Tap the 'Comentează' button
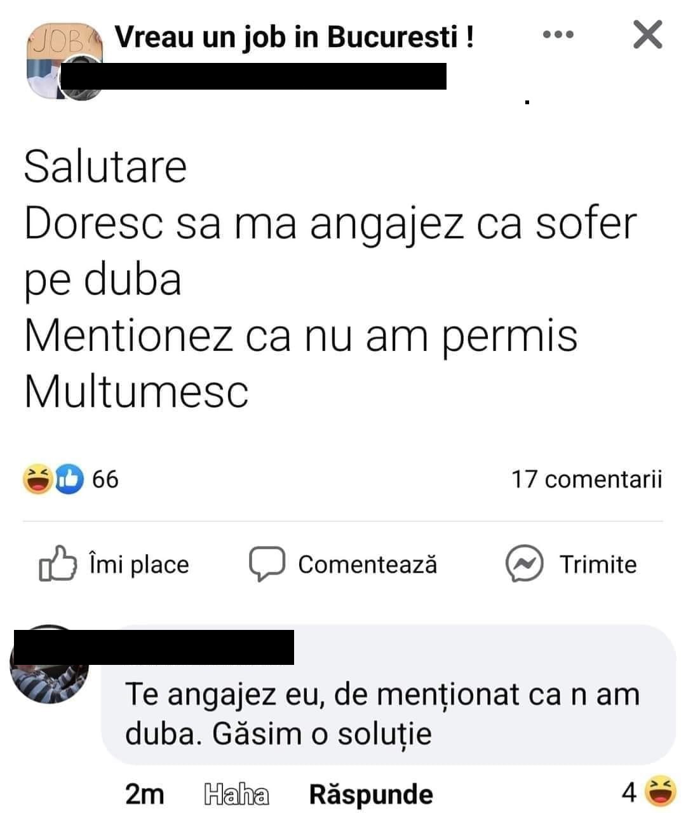Image resolution: width=686 pixels, height=813 pixels. 343,564
